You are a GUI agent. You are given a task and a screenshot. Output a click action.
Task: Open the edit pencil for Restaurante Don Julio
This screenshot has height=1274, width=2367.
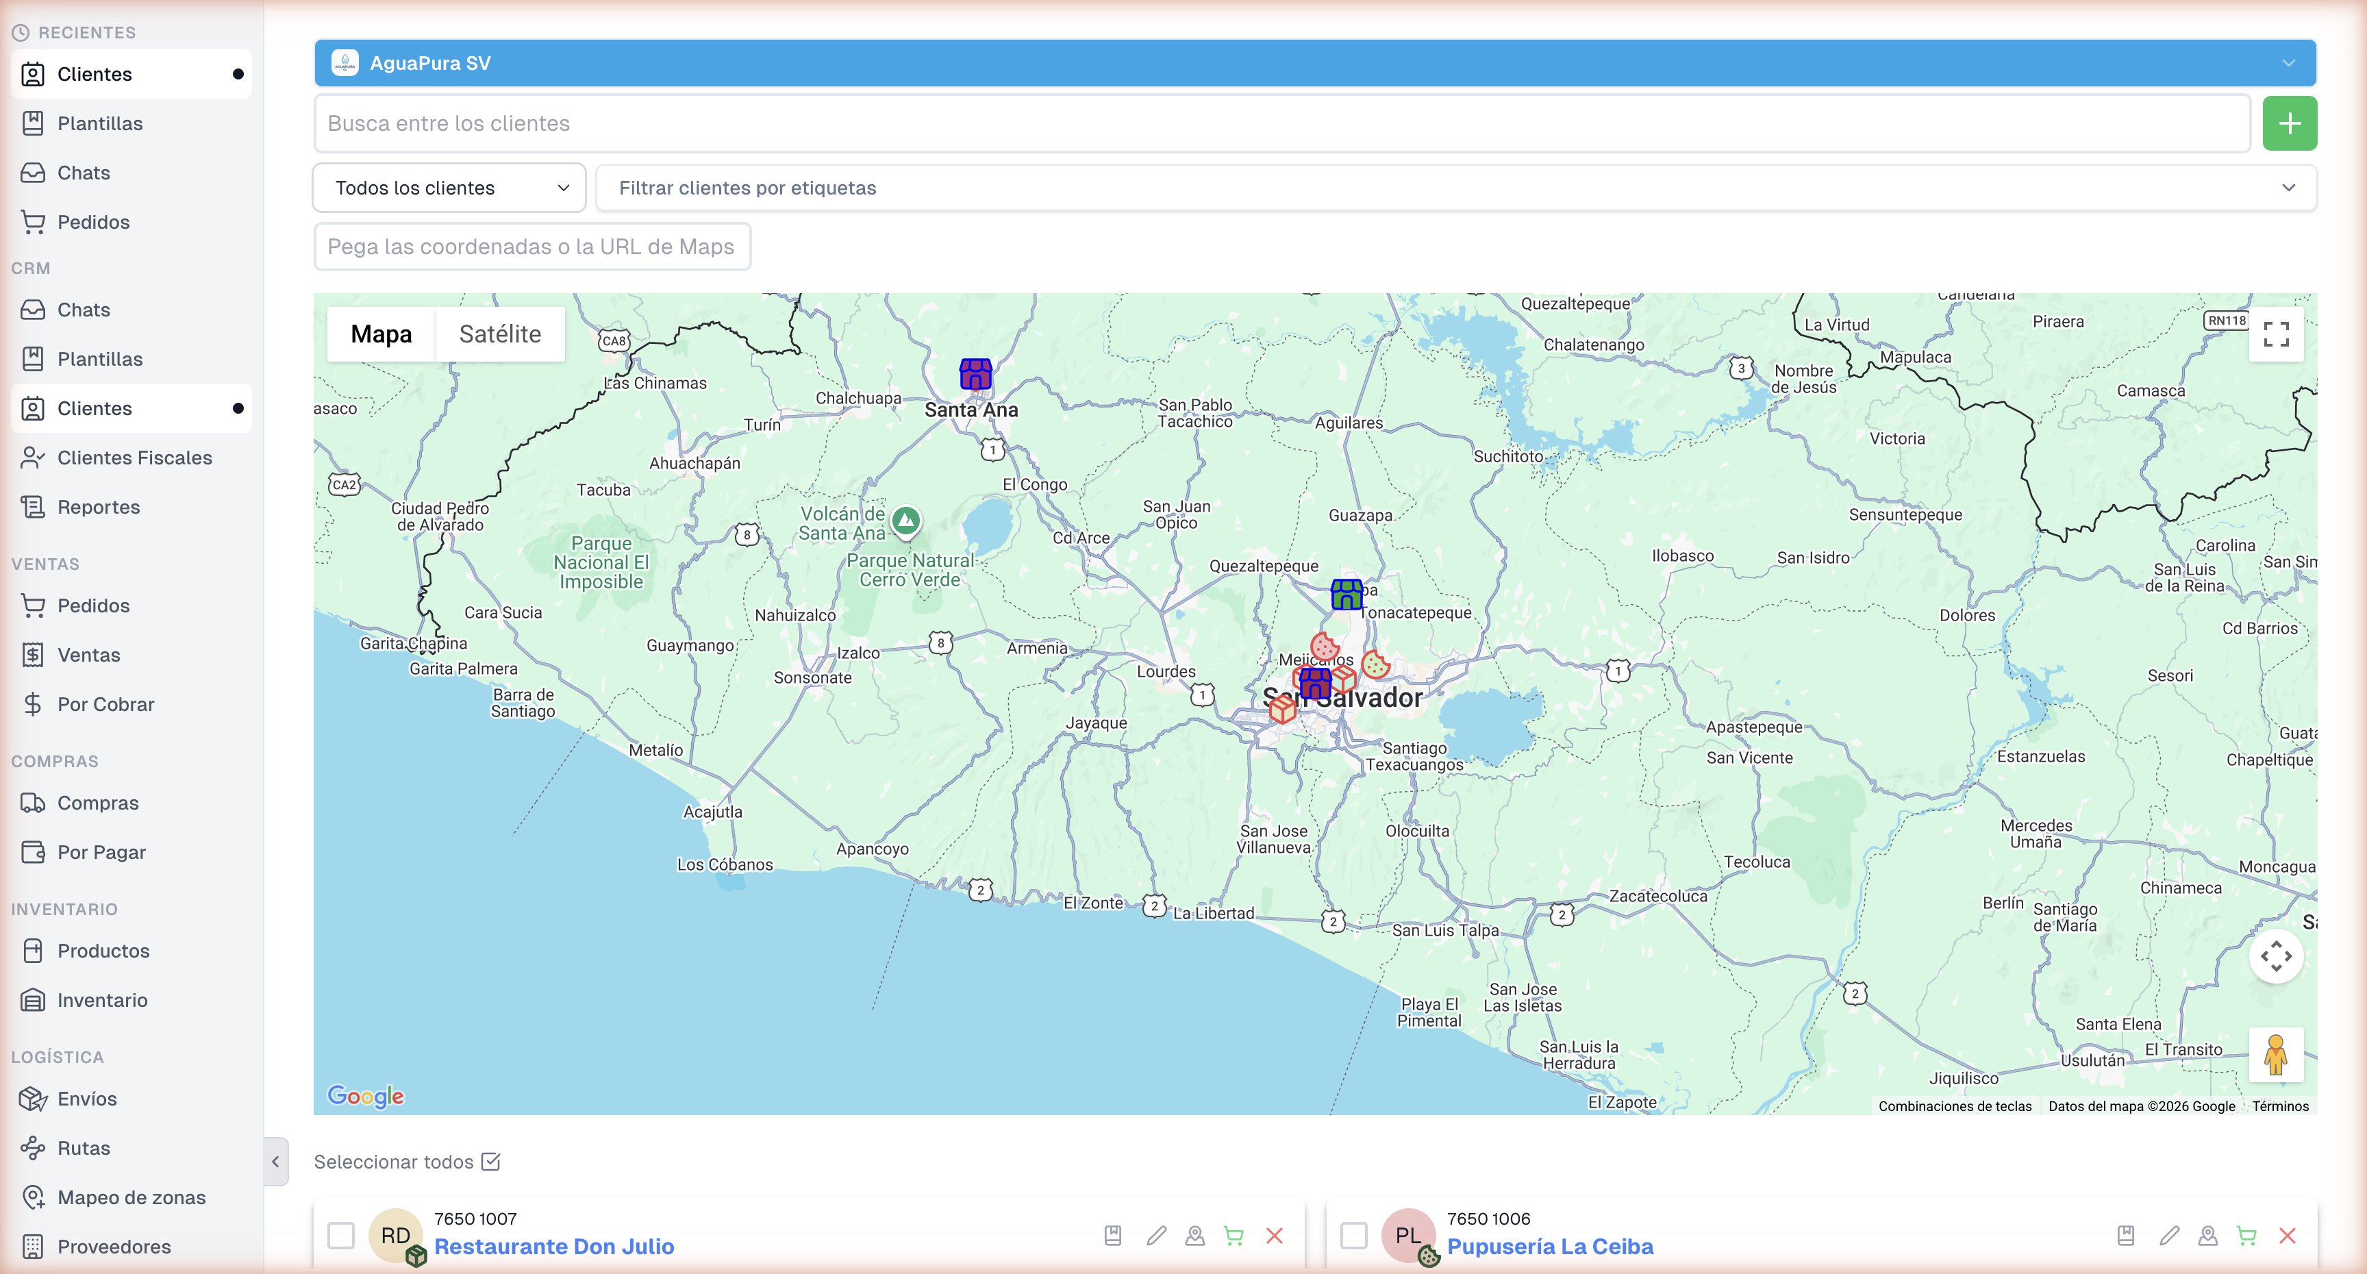[x=1157, y=1236]
